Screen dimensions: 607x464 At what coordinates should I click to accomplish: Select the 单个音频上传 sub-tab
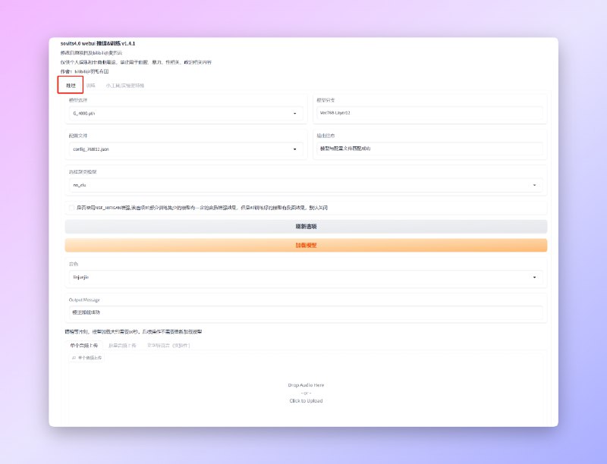pos(85,345)
